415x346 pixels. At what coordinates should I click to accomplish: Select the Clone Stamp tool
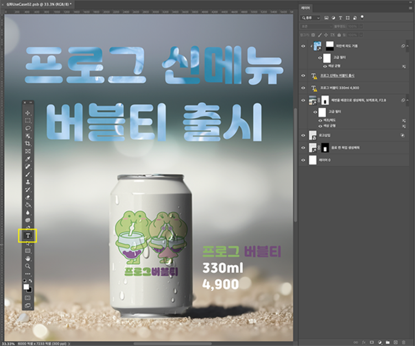(28, 182)
